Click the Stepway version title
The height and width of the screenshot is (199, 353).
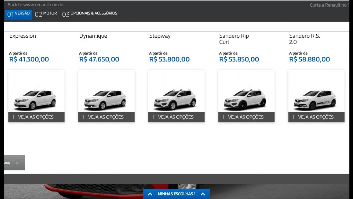[x=160, y=36]
